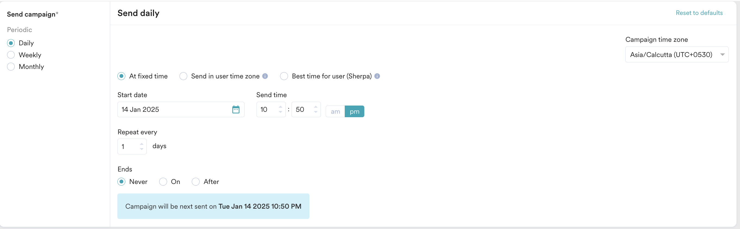
Task: Decrement the Repeat every days value
Action: 142,149
